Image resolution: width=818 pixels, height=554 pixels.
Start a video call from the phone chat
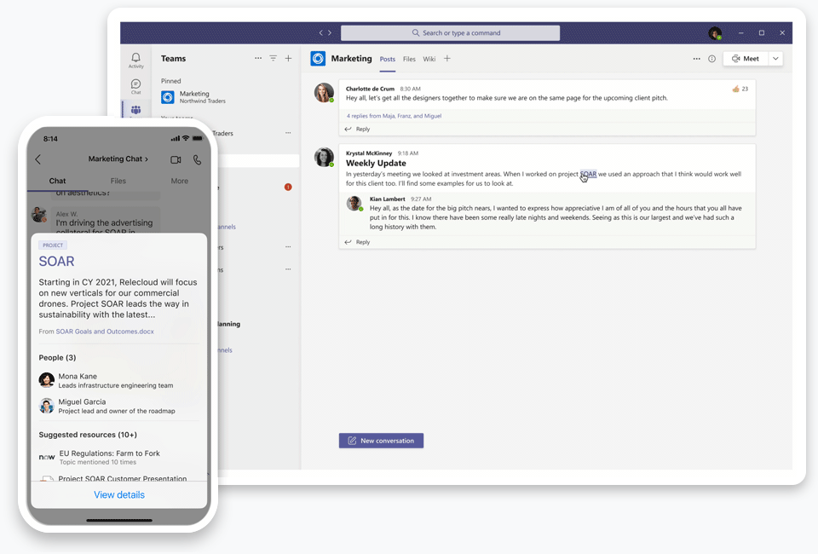pos(176,159)
